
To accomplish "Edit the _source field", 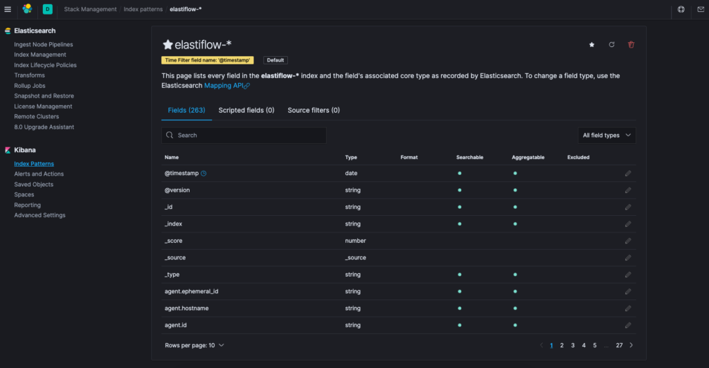I will point(628,258).
